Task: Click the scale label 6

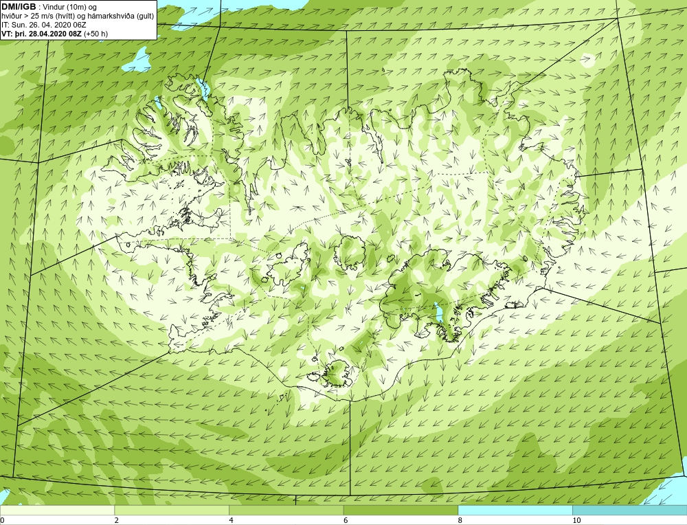Action: pyautogui.click(x=346, y=520)
